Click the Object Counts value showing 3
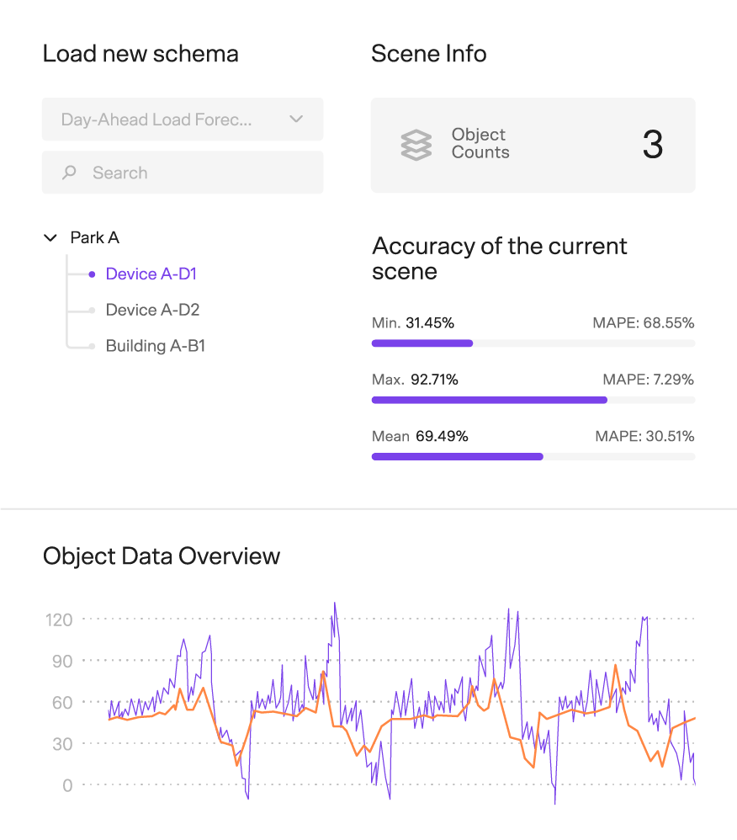 click(x=654, y=145)
